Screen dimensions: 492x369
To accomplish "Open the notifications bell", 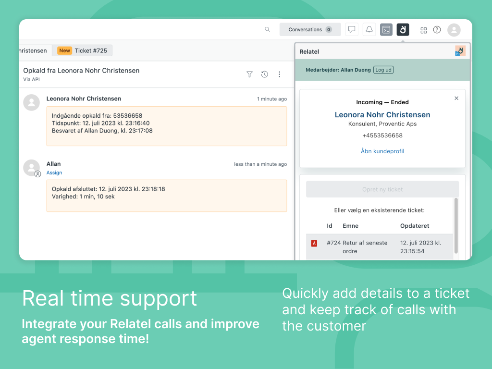I will [x=369, y=30].
